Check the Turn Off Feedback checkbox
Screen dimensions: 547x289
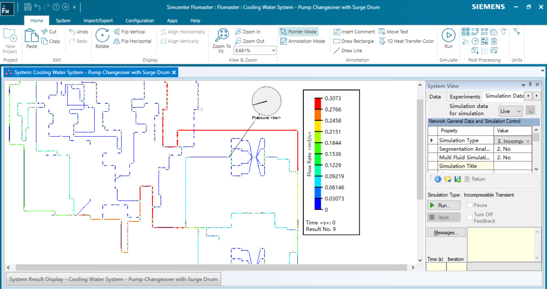pos(470,217)
